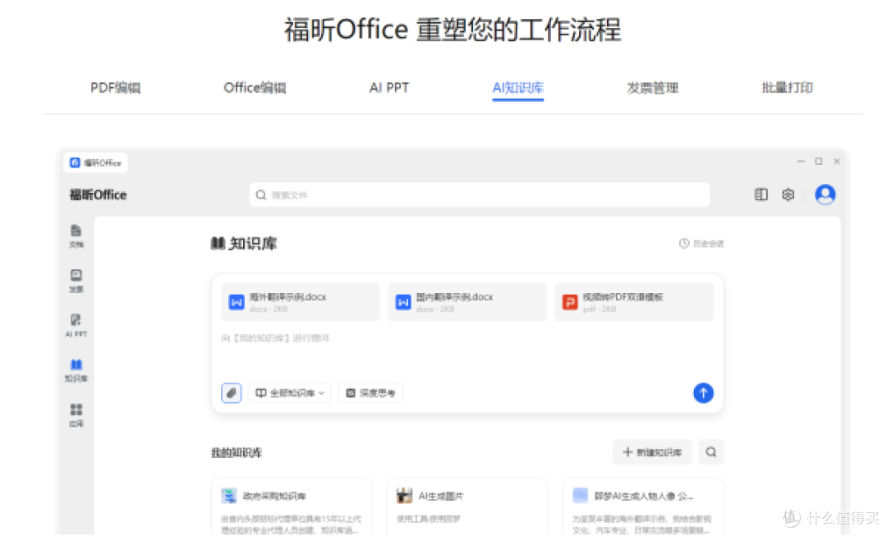The width and height of the screenshot is (887, 536).
Task: Open the documents sidebar icon
Action: click(76, 236)
